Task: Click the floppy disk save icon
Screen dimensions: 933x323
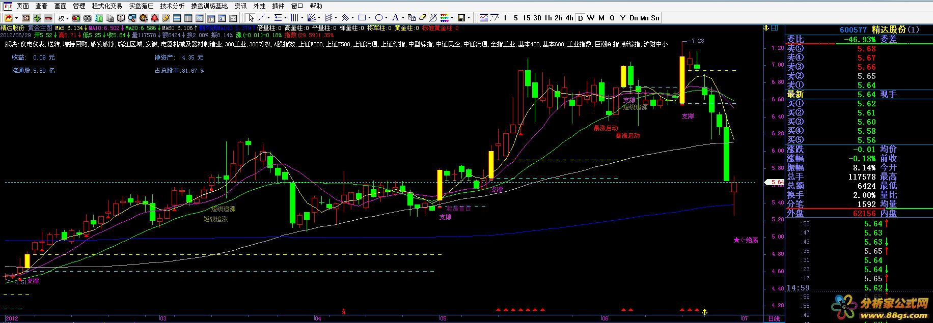Action: (461, 18)
